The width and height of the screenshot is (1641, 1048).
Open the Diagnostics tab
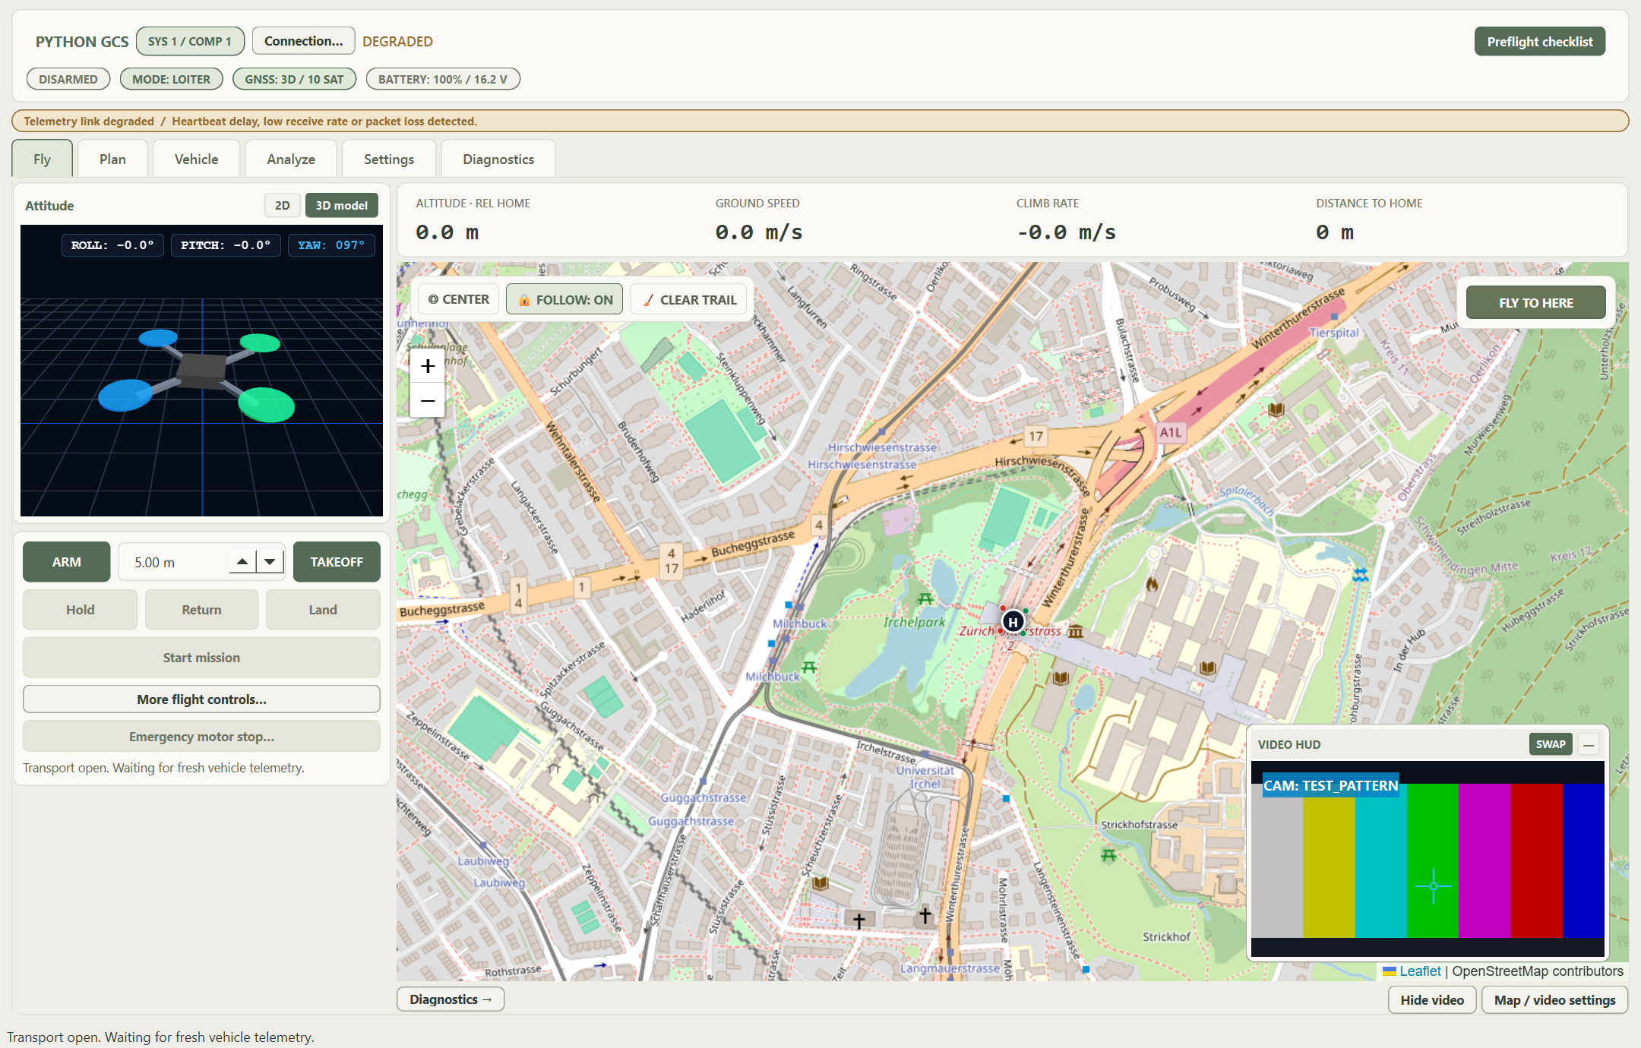pos(498,159)
